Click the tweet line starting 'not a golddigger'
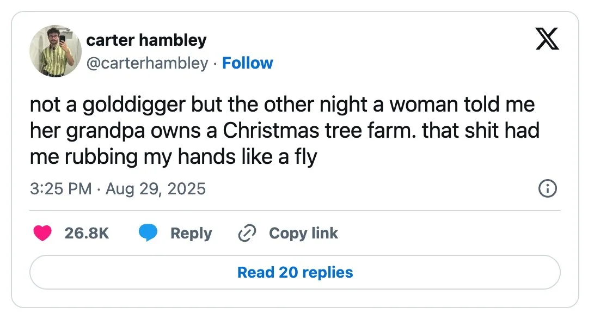This screenshot has height=325, width=594. (x=282, y=105)
